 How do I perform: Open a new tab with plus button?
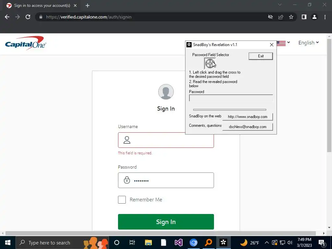click(88, 6)
